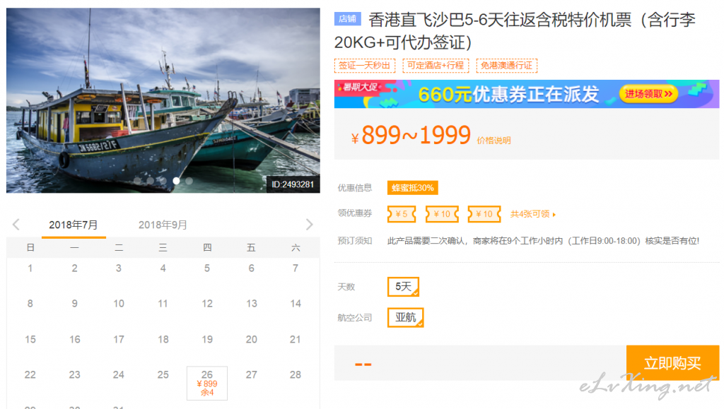Open the fishing boat product photo
This screenshot has height=409, width=724.
coord(163,100)
